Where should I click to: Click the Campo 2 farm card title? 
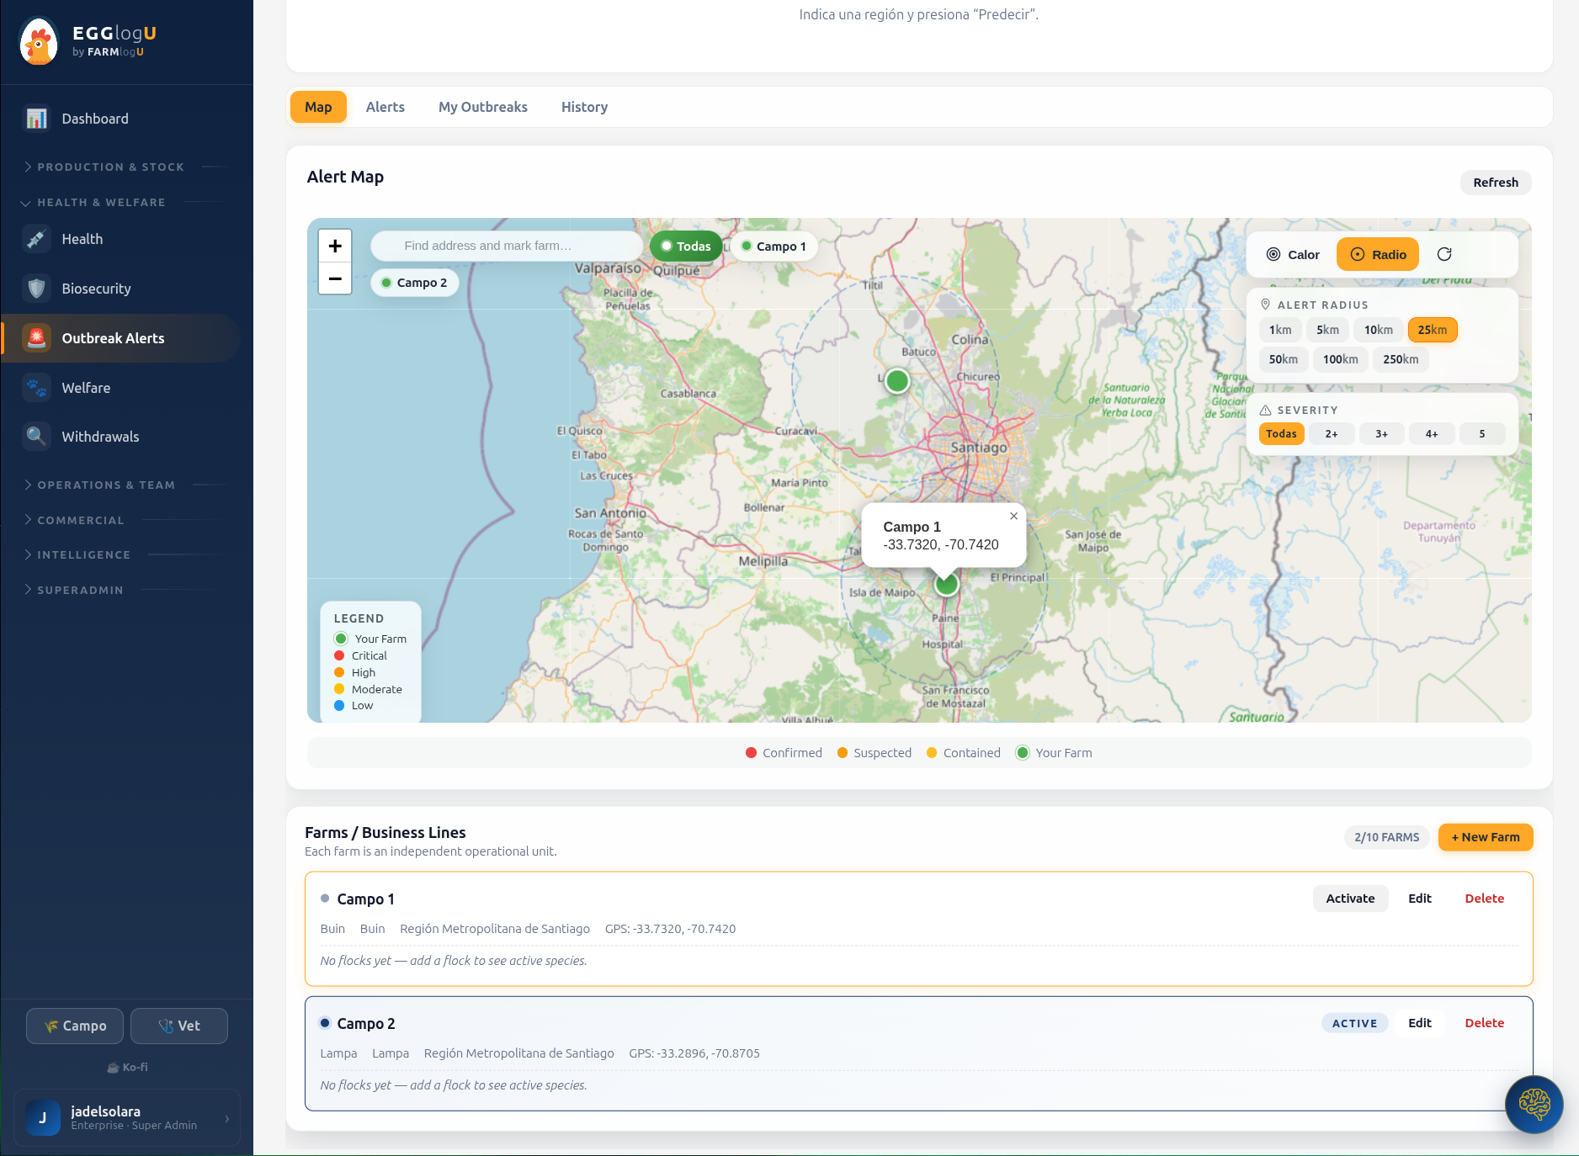(365, 1023)
